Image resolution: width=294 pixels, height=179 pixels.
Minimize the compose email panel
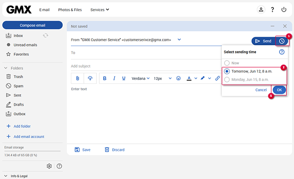pyautogui.click(x=272, y=26)
